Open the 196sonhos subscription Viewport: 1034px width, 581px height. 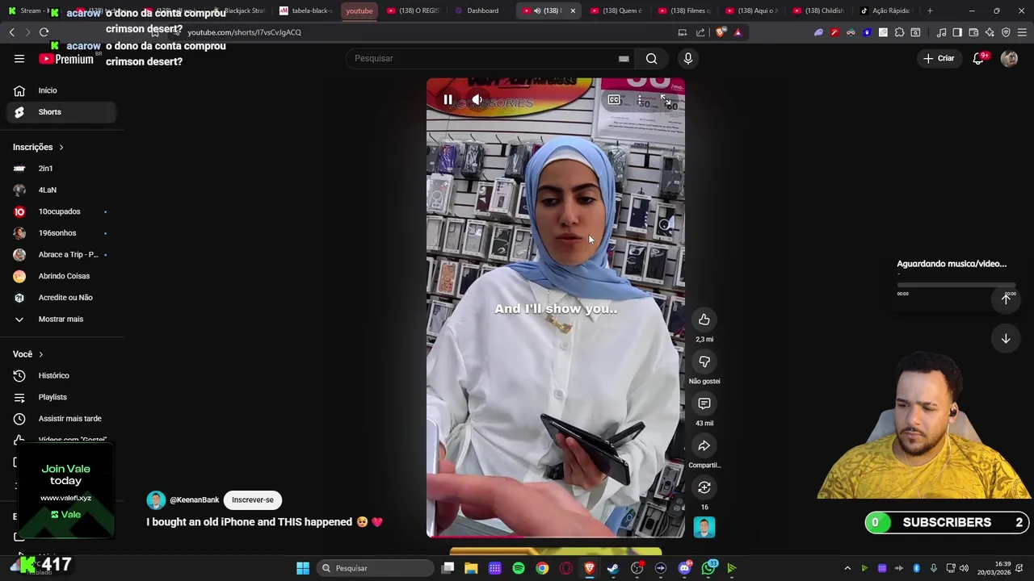pos(61,233)
